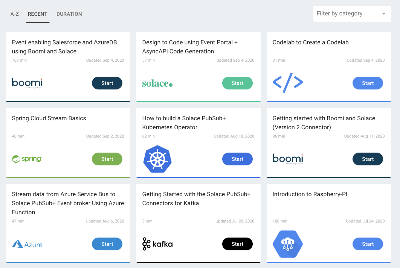400x268 pixels.
Task: Click the Azure logo on the Service Bus card
Action: point(27,244)
